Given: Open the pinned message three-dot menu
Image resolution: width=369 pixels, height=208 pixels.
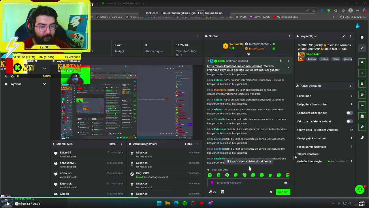Looking at the screenshot, I should coord(288,61).
